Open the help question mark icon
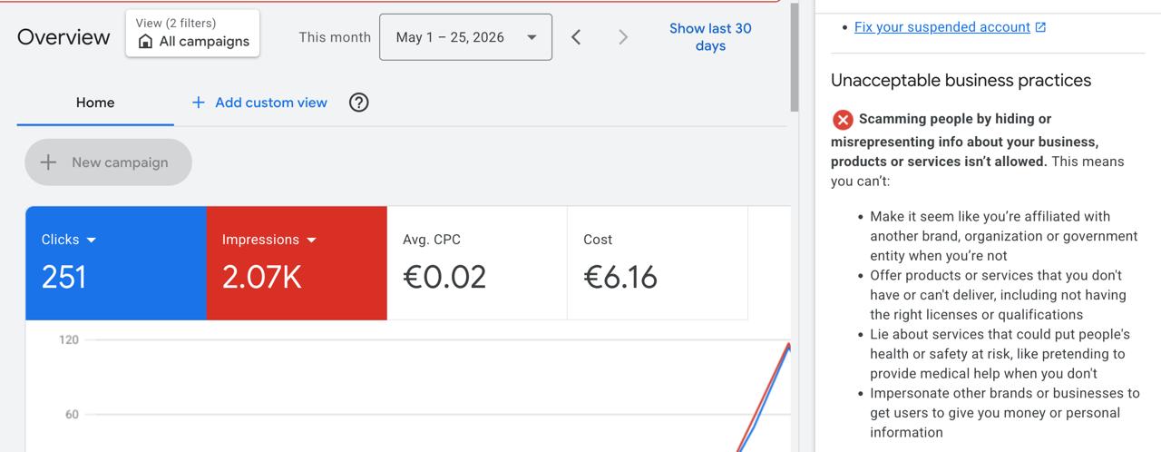Viewport: 1161px width, 452px height. tap(359, 103)
